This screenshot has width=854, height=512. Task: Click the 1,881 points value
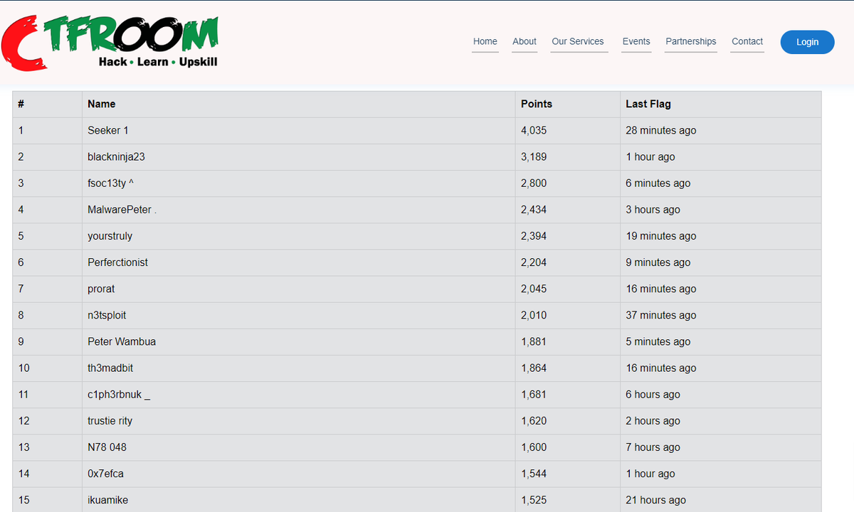(534, 341)
